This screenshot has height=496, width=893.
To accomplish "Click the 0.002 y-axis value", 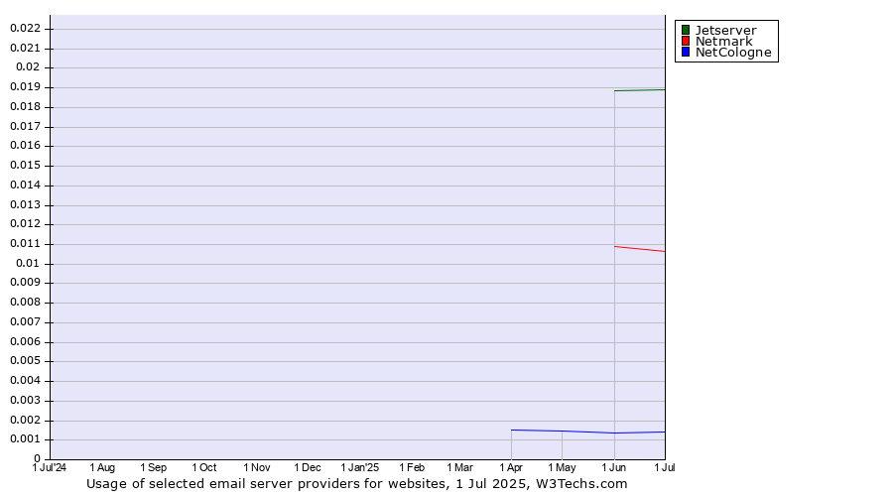I will [25, 421].
